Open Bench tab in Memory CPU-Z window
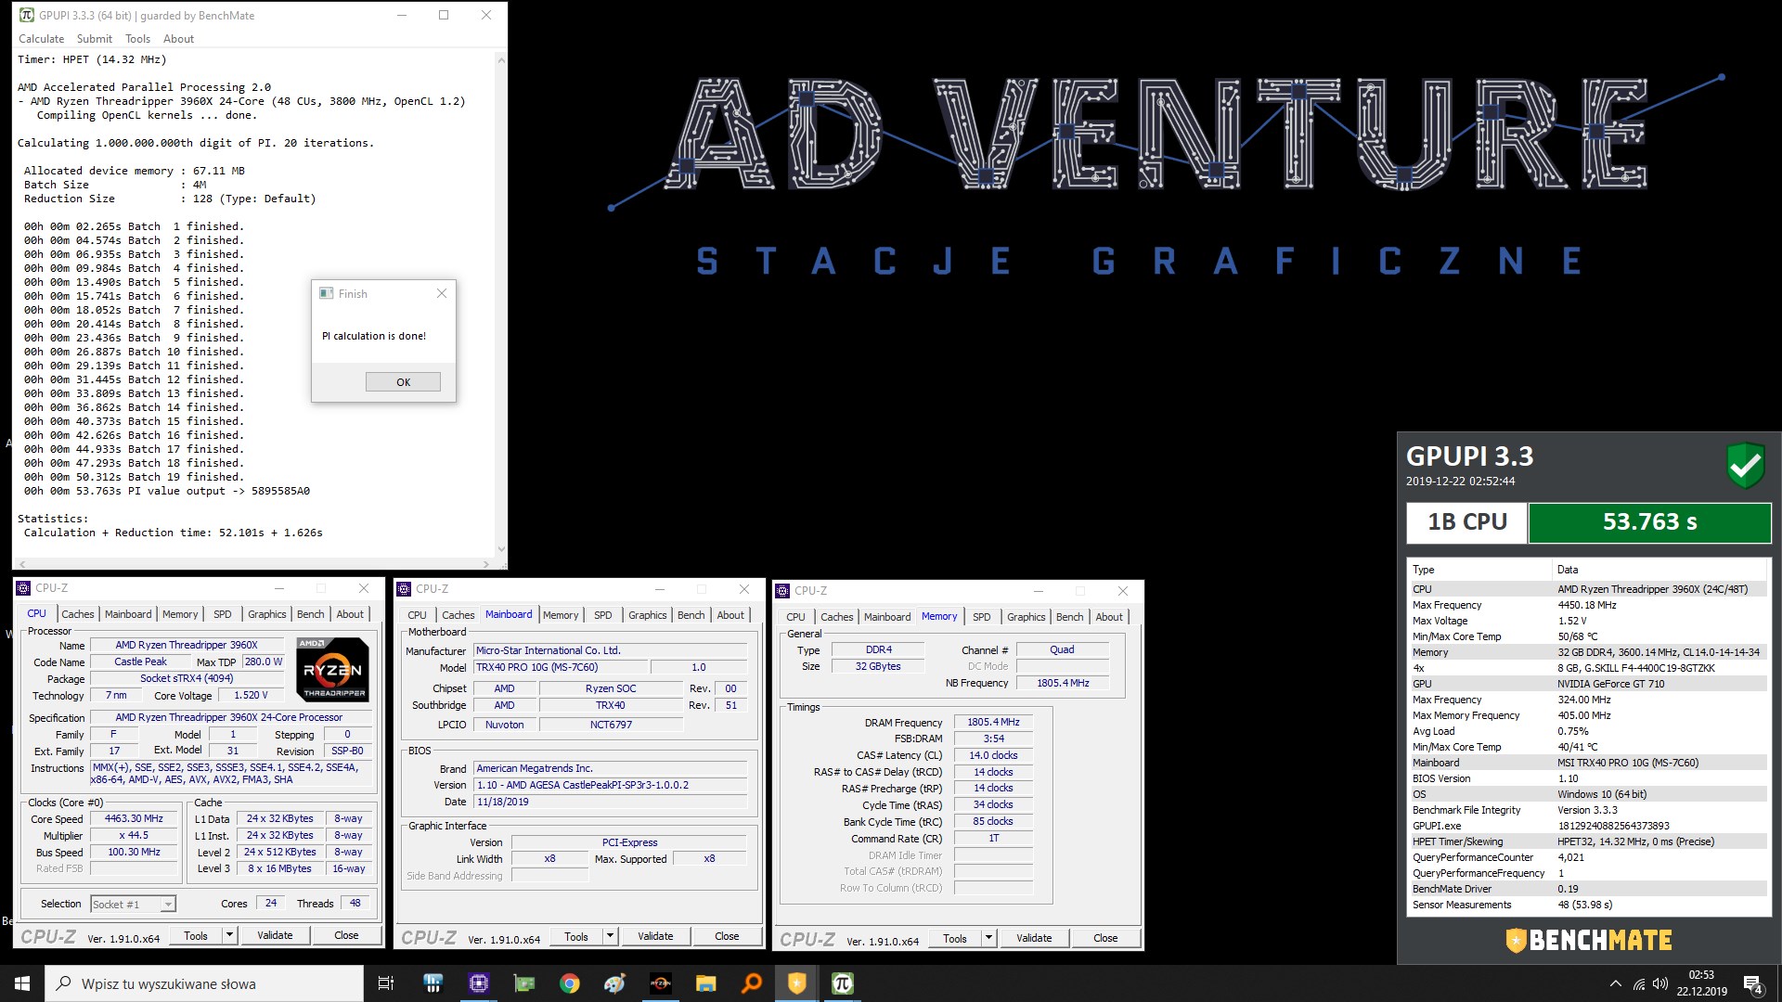This screenshot has width=1782, height=1002. coord(1070,617)
